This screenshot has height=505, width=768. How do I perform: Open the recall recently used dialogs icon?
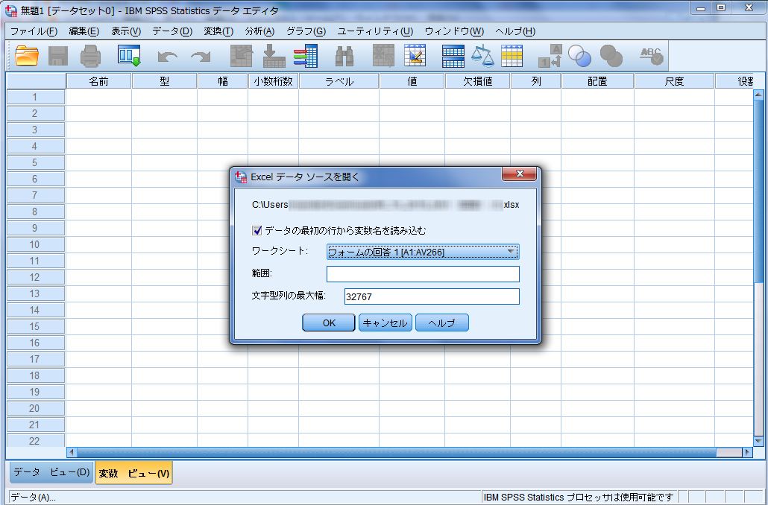(129, 56)
